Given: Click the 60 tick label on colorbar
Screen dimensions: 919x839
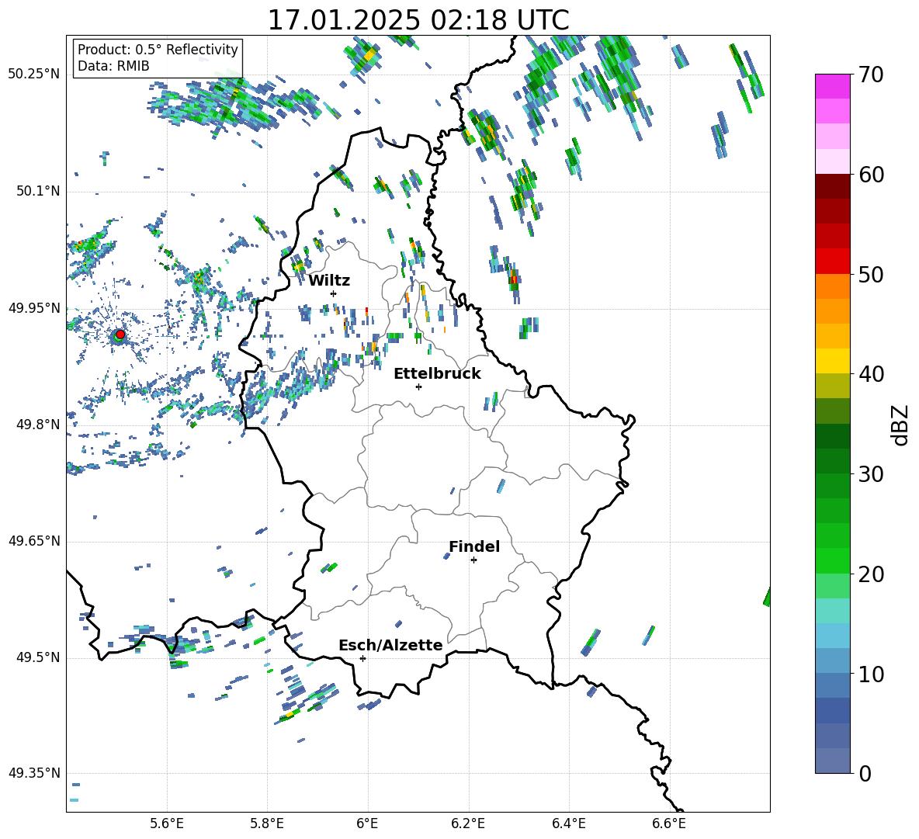Looking at the screenshot, I should click(x=871, y=175).
